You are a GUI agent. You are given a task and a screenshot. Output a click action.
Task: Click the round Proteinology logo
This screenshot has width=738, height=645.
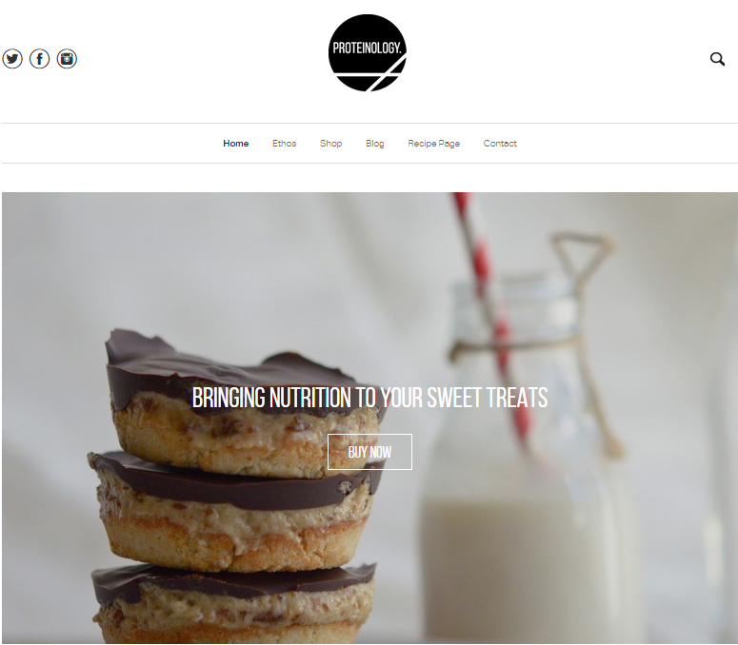(368, 52)
